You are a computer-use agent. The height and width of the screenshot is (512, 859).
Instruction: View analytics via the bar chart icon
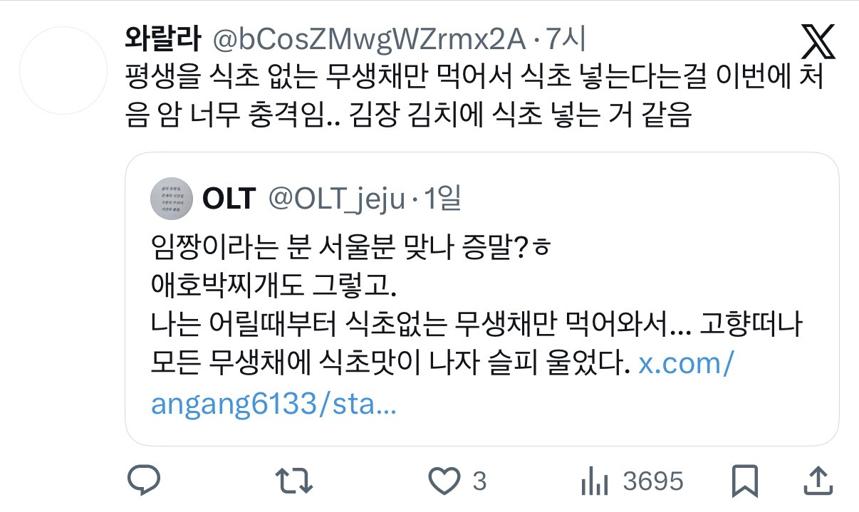(x=594, y=481)
